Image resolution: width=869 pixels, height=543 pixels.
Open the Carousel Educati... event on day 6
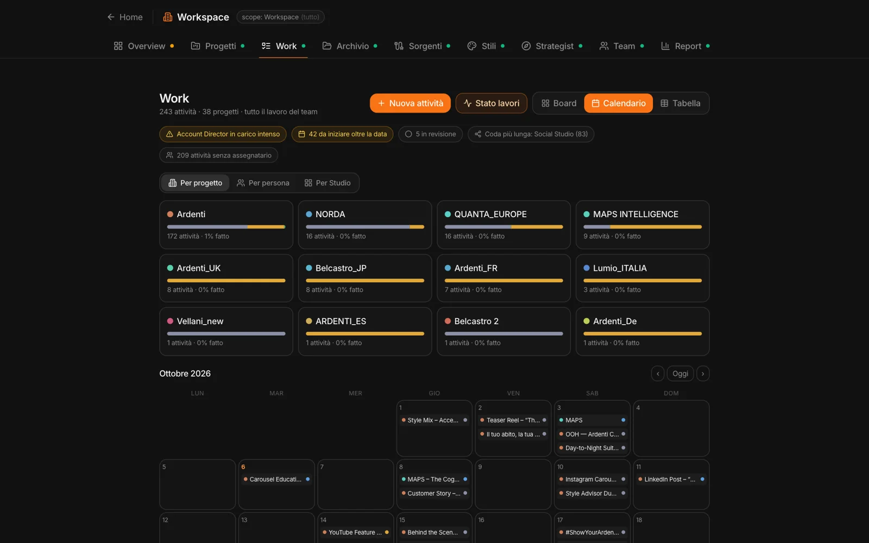pyautogui.click(x=276, y=479)
